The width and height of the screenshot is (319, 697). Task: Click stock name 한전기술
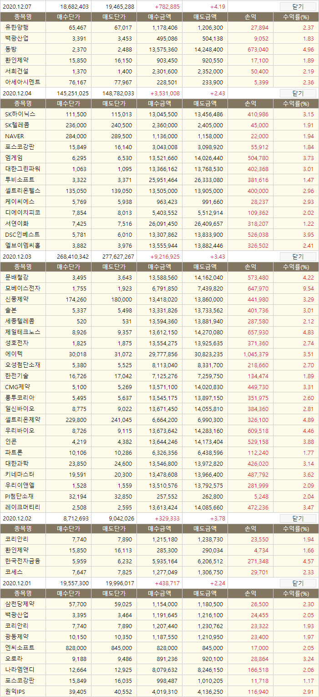(17, 376)
